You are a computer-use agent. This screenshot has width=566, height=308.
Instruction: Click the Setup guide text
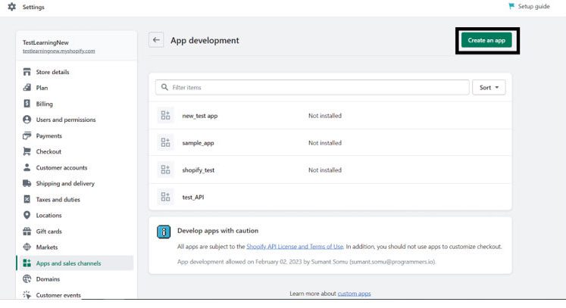(534, 7)
